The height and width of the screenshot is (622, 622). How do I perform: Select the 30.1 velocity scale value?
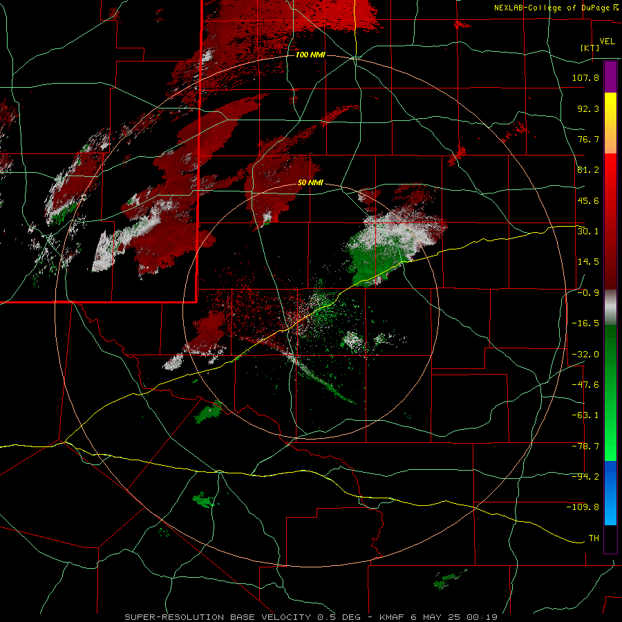[588, 232]
